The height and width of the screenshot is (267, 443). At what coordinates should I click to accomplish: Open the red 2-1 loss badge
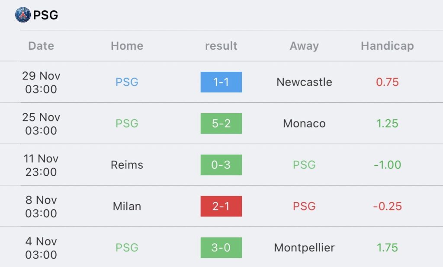tap(221, 207)
